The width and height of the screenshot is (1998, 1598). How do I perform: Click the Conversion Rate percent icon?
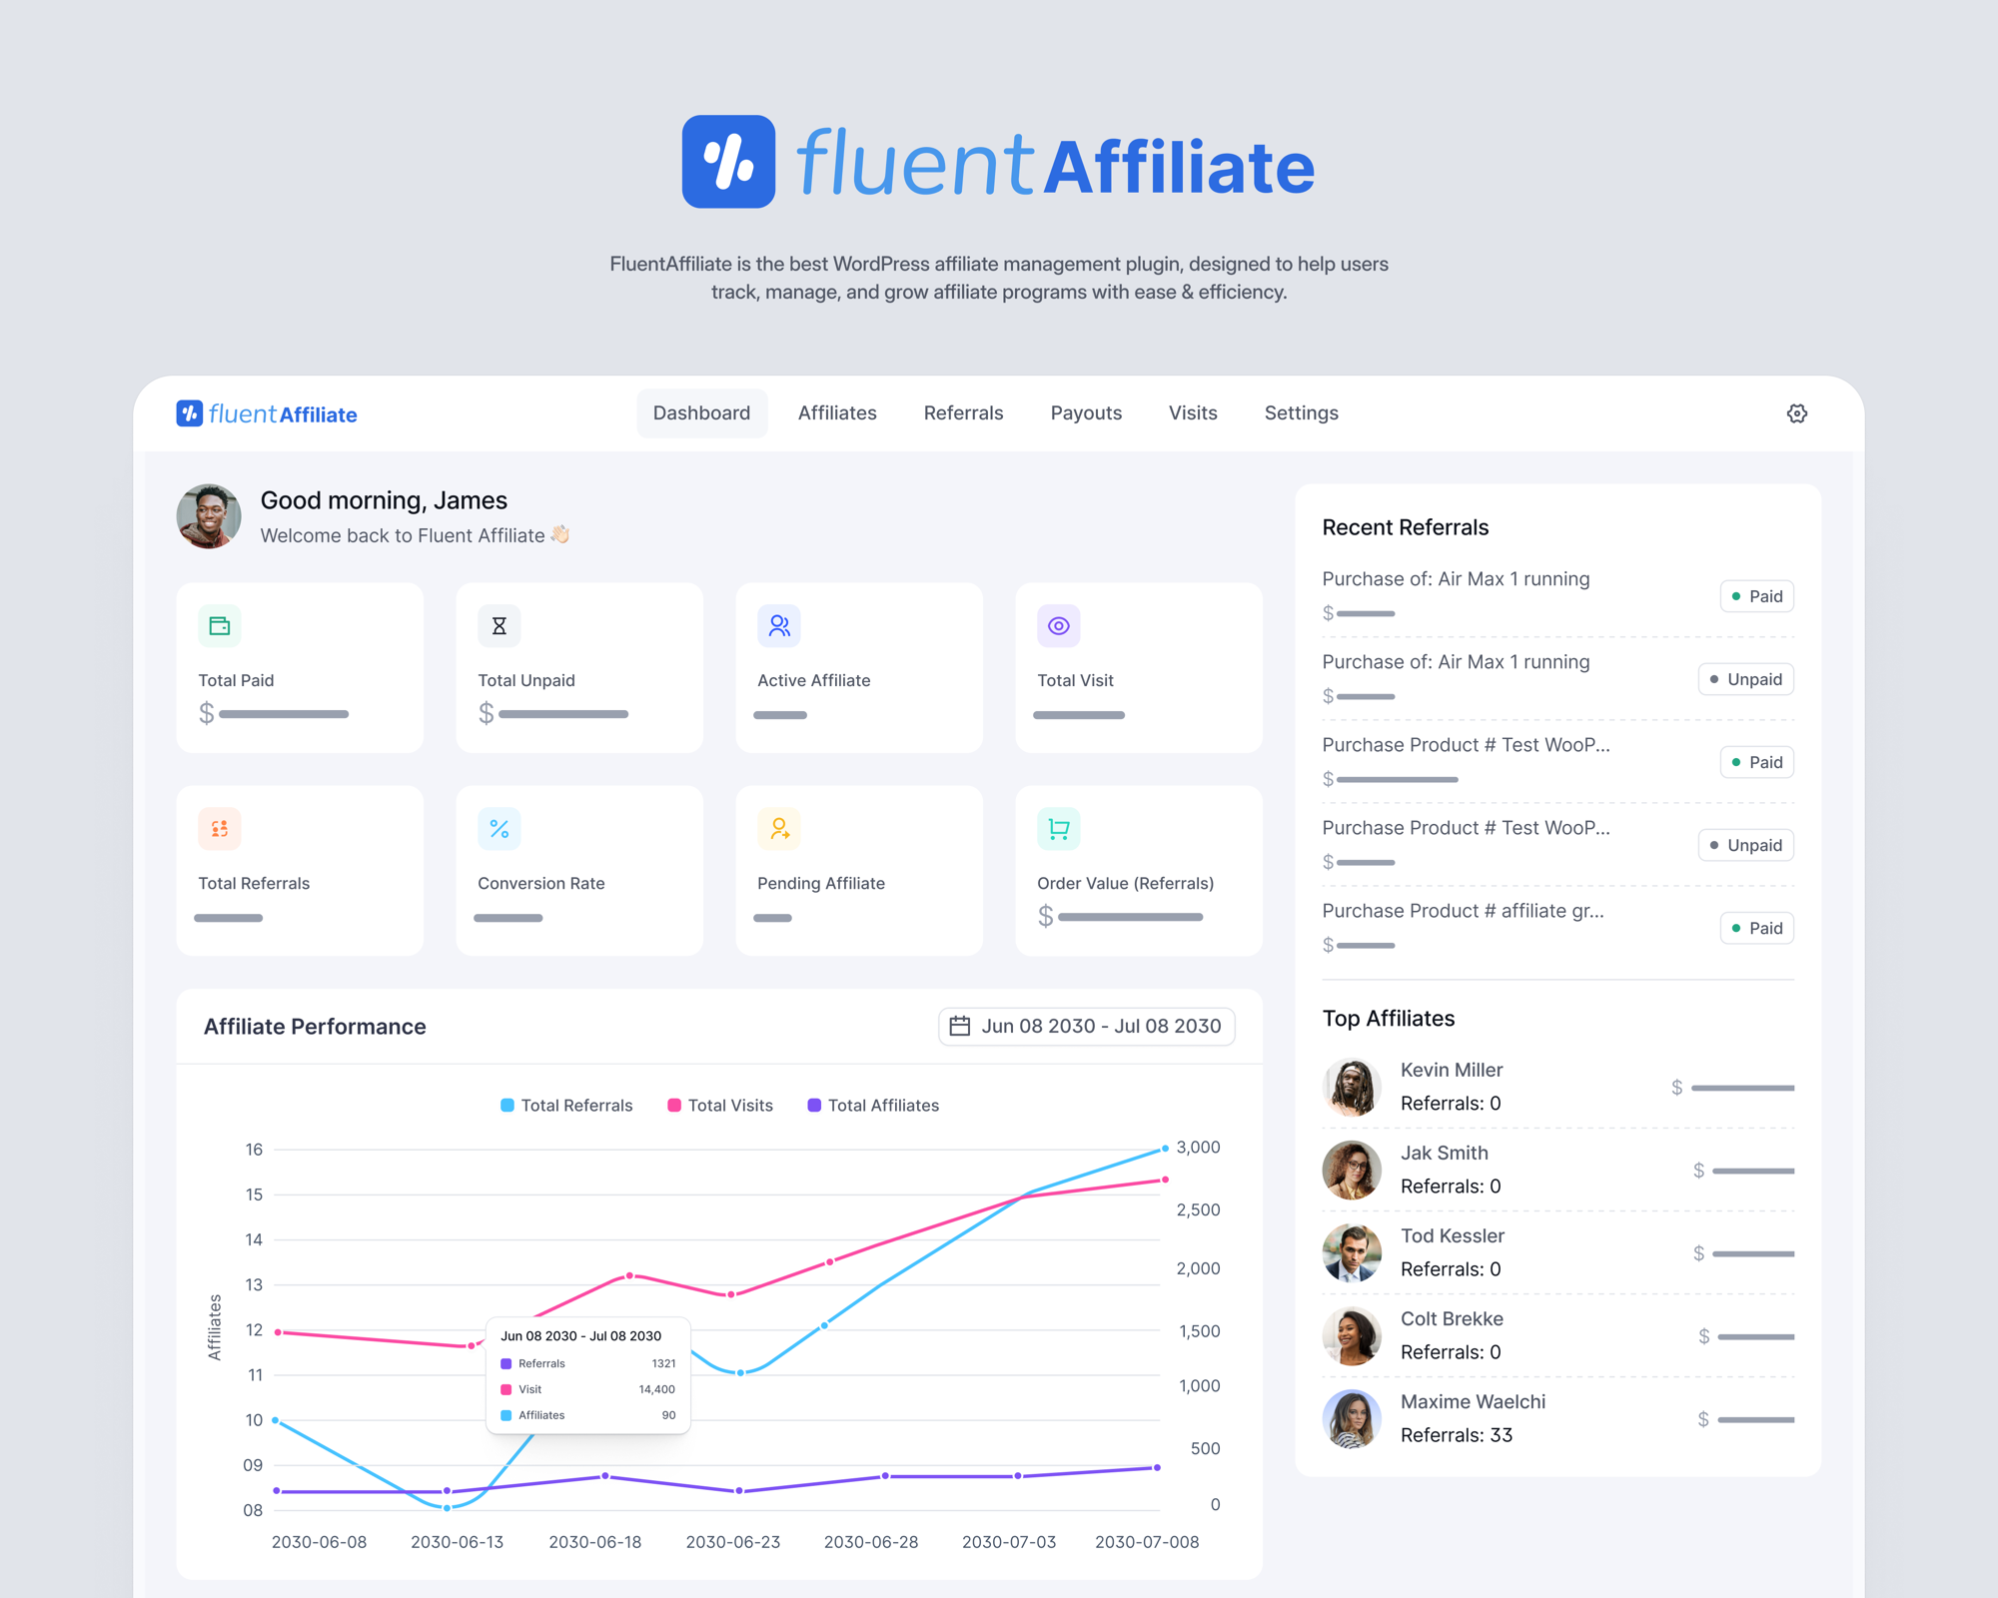(499, 829)
